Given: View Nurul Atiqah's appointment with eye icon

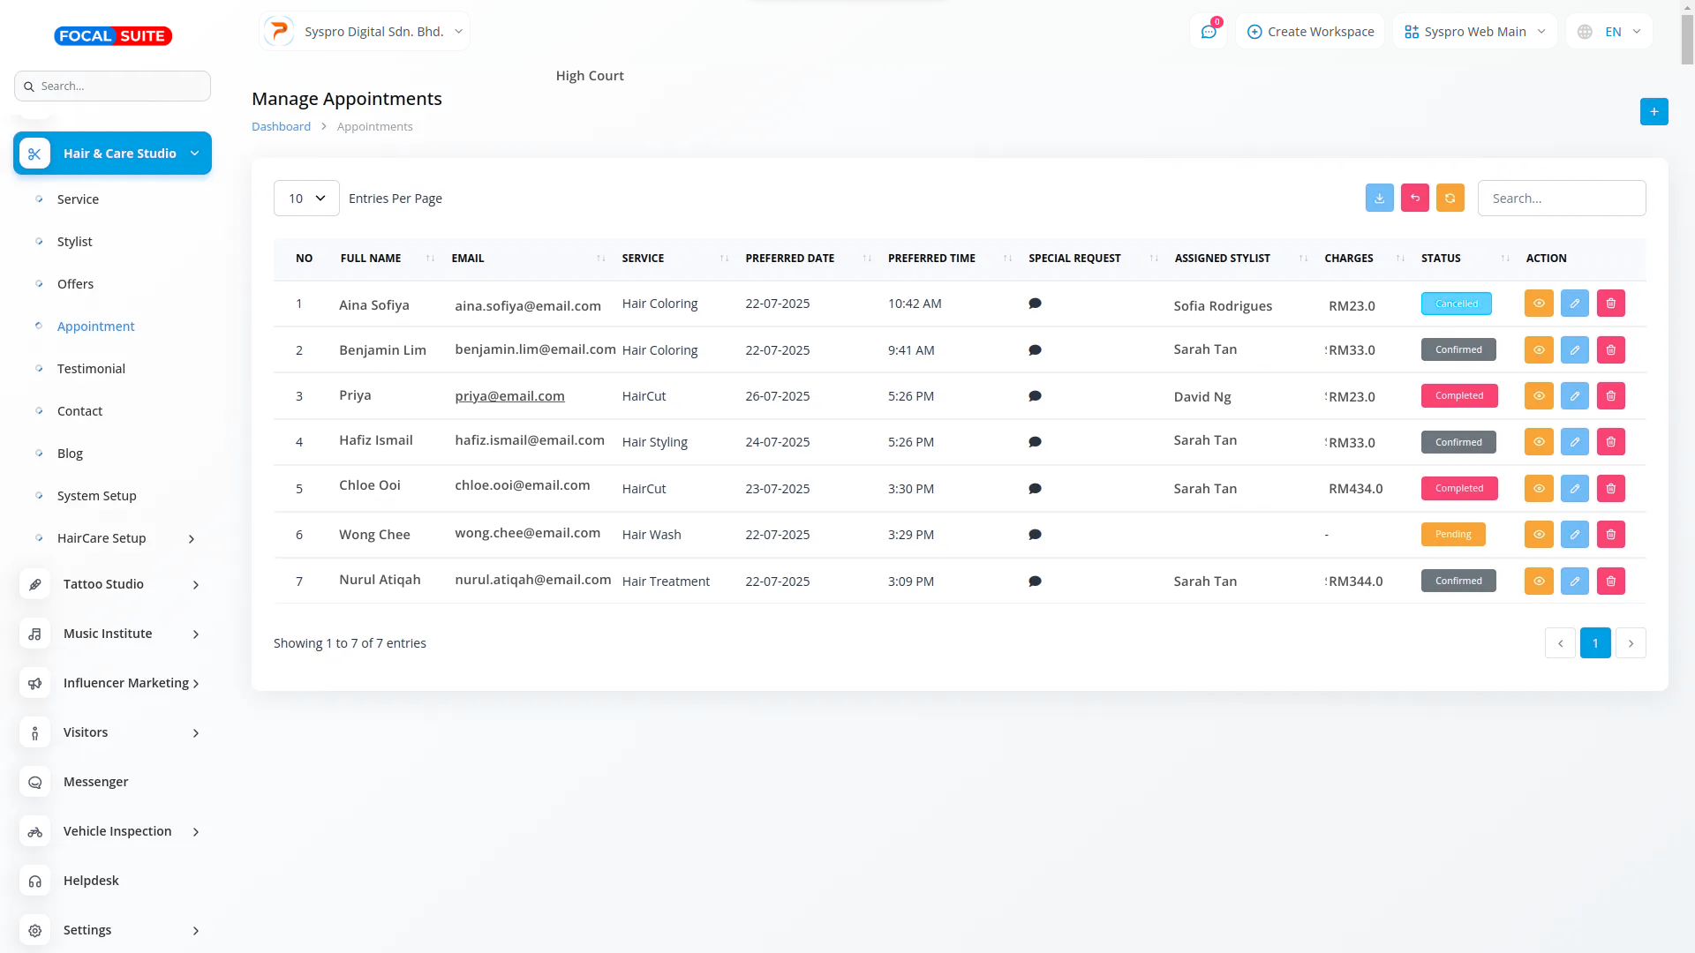Looking at the screenshot, I should click(x=1538, y=582).
